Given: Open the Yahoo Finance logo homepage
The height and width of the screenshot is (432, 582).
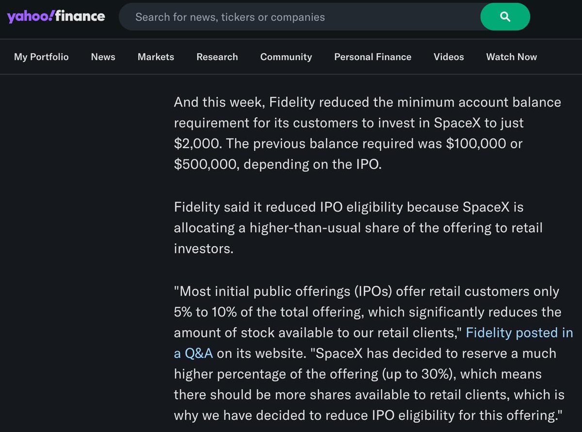Looking at the screenshot, I should coord(56,16).
